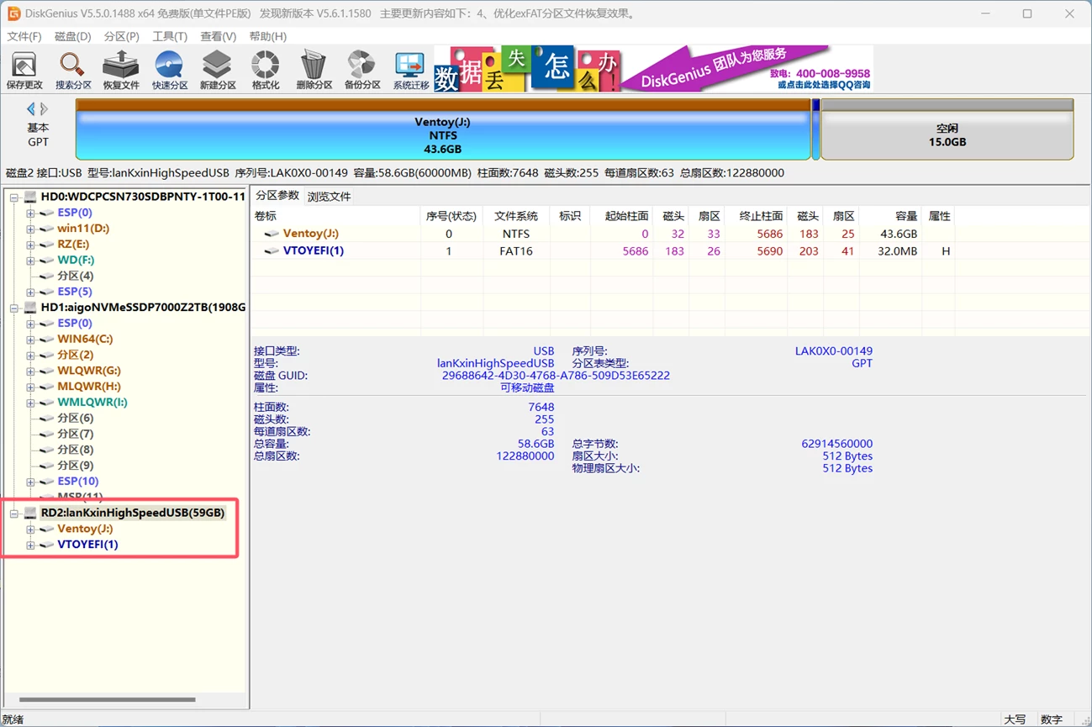1092x727 pixels.
Task: Go to previous disk using left arrow
Action: (x=31, y=109)
